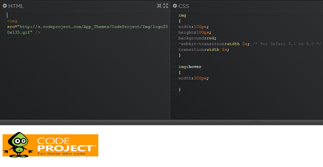Maximize the HTML editor with expand icon
This screenshot has width=323, height=167.
click(x=166, y=6)
